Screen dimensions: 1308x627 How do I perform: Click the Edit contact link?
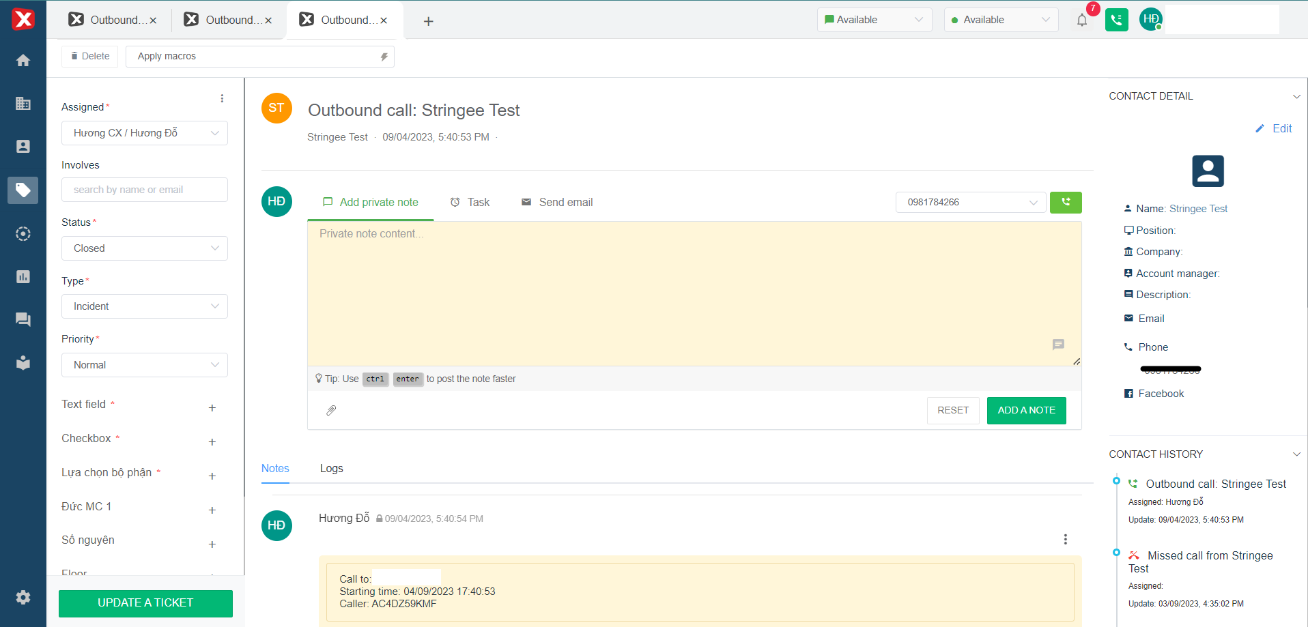[1275, 128]
